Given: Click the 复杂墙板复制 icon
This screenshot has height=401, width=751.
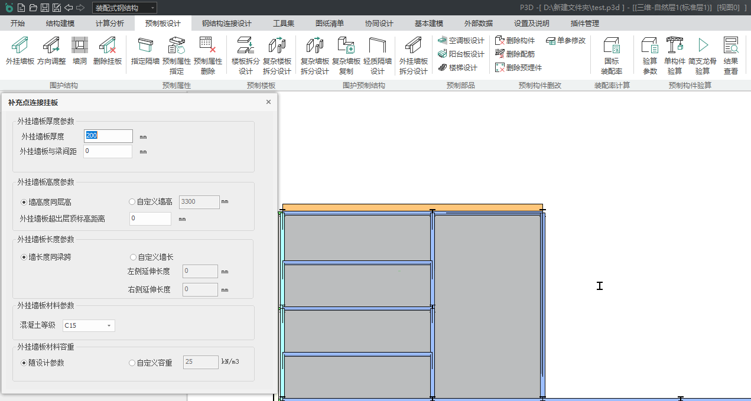Looking at the screenshot, I should tap(346, 46).
